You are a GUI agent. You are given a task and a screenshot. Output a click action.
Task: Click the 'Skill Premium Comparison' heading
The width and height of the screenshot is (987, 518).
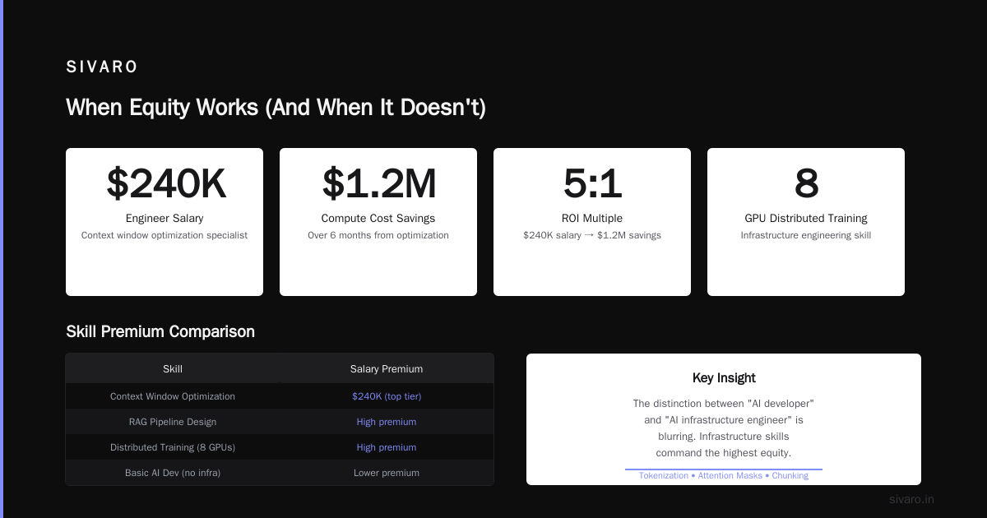[x=160, y=331]
